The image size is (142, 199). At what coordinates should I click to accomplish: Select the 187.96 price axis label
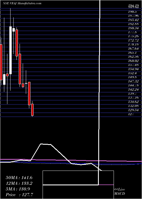click(x=133, y=16)
